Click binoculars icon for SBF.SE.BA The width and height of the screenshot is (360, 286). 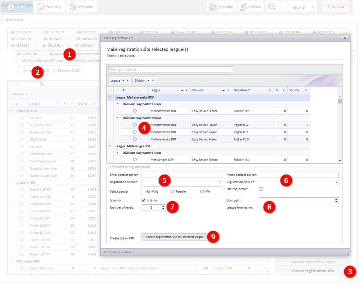13,46
